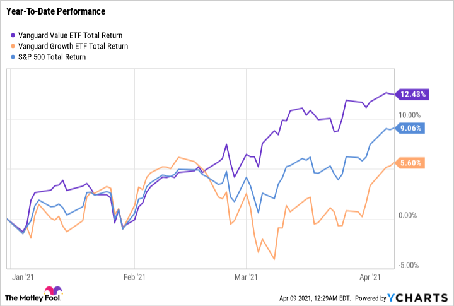
Task: Click the purple 12.43% value flag
Action: [x=412, y=94]
